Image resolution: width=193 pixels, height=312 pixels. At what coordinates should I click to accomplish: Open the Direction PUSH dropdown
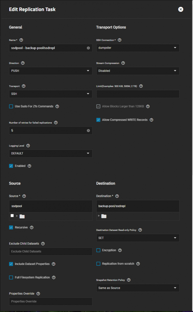coord(51,71)
